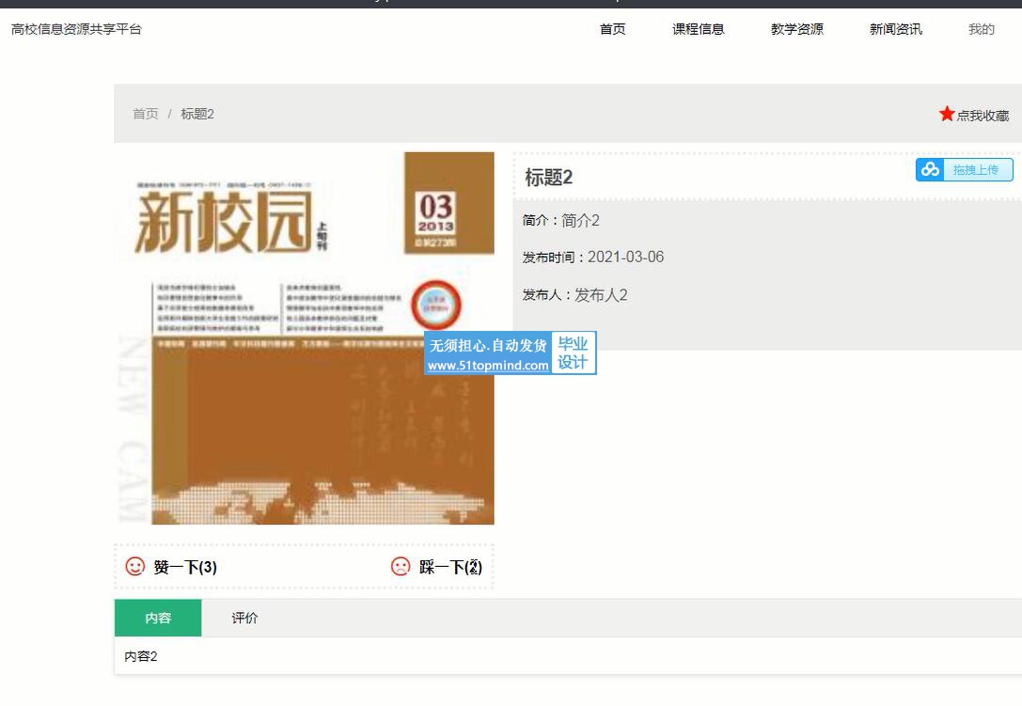
Task: Click the smiley face like icon
Action: point(135,567)
